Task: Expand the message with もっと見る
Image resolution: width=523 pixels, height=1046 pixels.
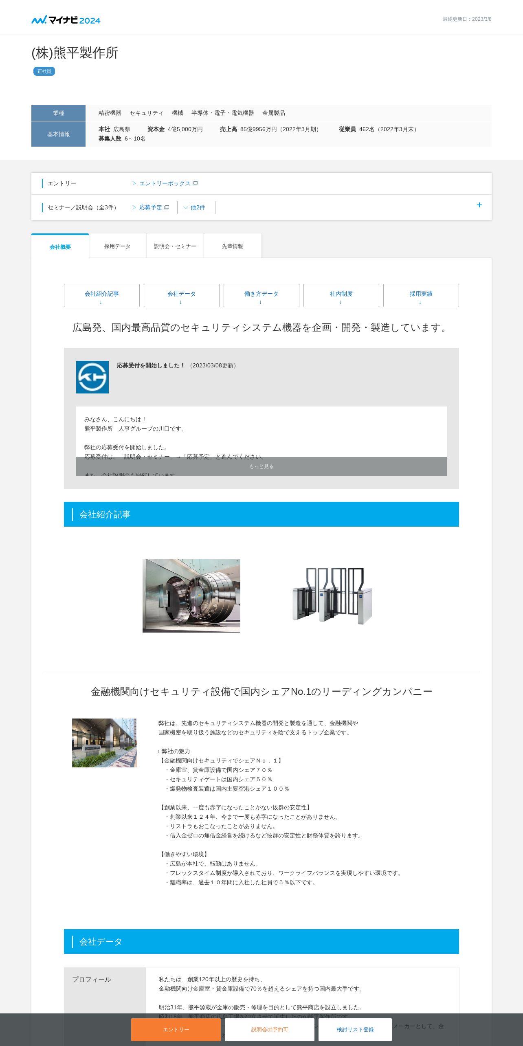Action: pos(261,466)
